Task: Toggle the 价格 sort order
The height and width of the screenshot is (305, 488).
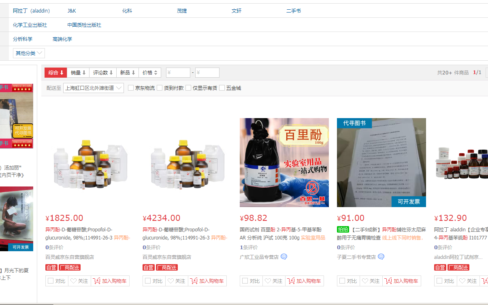Action: (x=150, y=73)
